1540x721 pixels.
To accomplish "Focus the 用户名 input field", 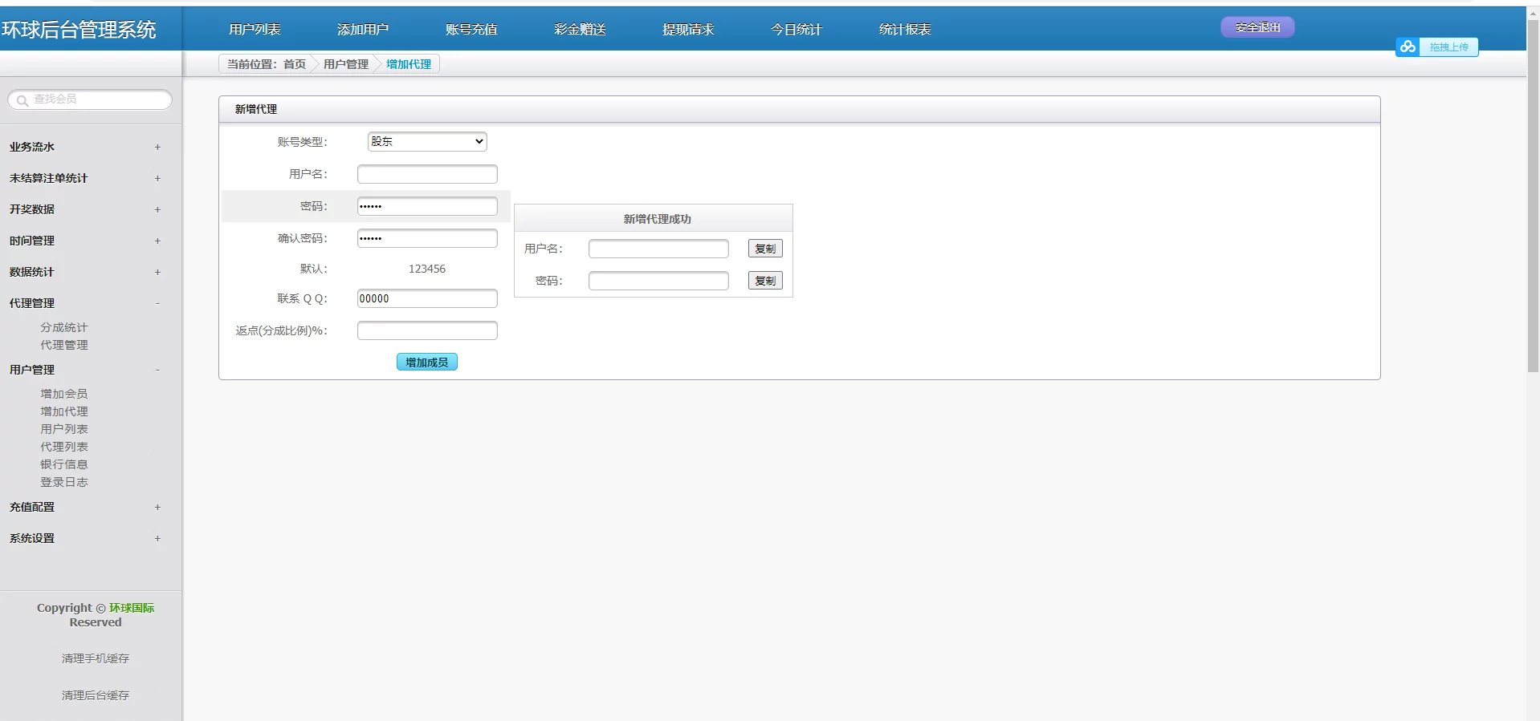I will (427, 174).
